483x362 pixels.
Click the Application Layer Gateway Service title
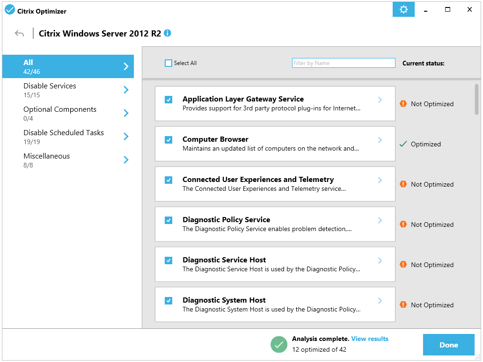point(243,99)
